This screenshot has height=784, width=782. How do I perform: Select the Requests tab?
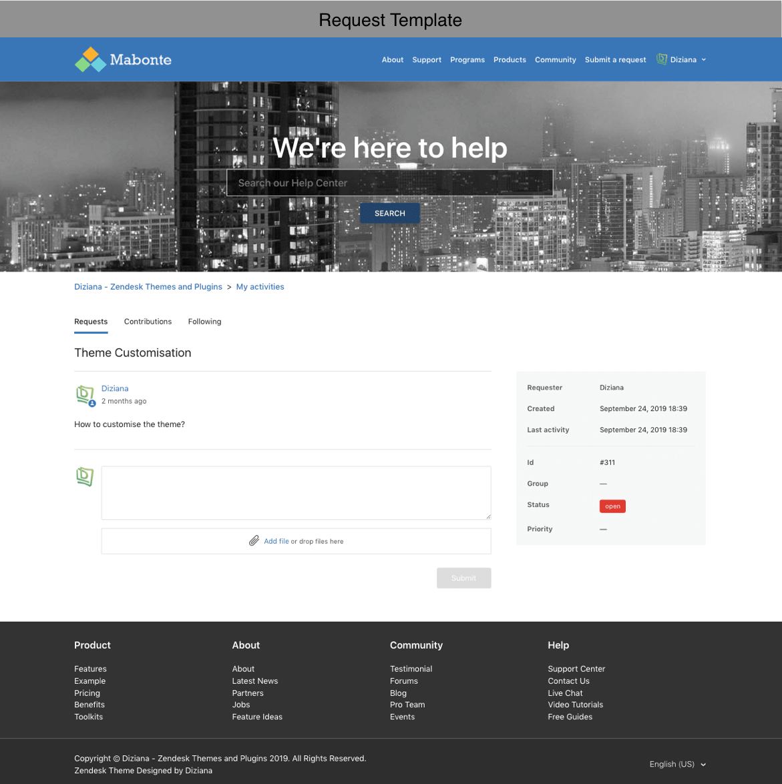click(x=91, y=322)
